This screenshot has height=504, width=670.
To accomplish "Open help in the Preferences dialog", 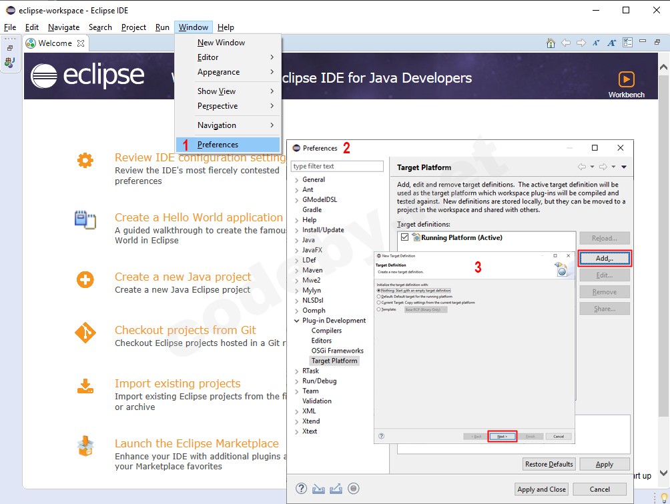I will 301,489.
